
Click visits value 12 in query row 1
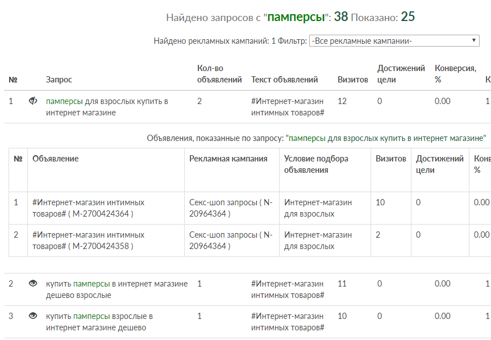tap(342, 101)
